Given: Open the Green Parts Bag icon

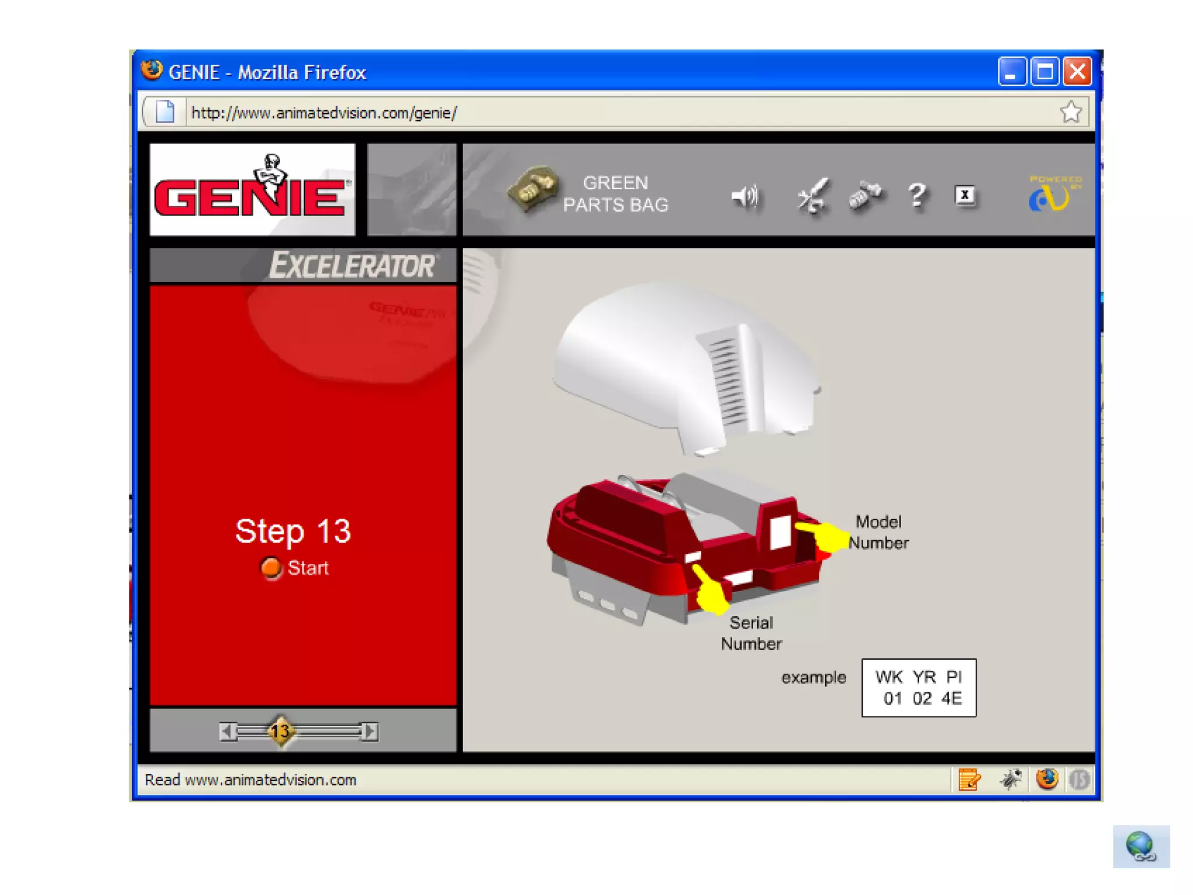Looking at the screenshot, I should pyautogui.click(x=532, y=189).
